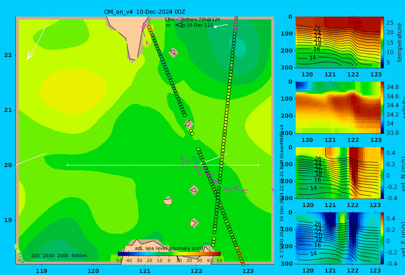
Task: Click the '200 1000 2000 4000m' depth legend
Action: tap(59, 256)
